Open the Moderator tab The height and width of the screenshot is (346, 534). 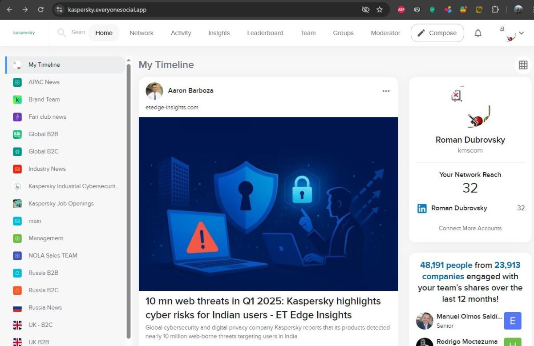(385, 33)
